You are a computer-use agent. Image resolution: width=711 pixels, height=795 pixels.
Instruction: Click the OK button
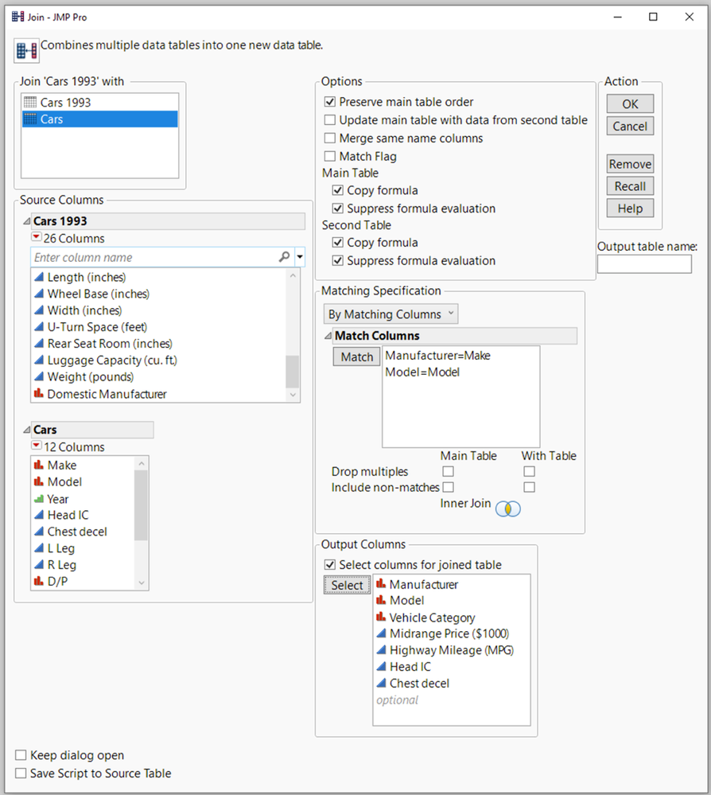coord(630,104)
